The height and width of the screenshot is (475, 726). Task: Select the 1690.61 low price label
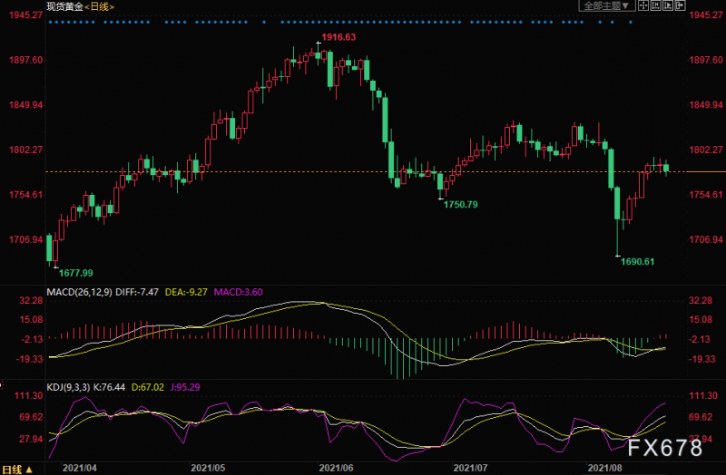[637, 261]
